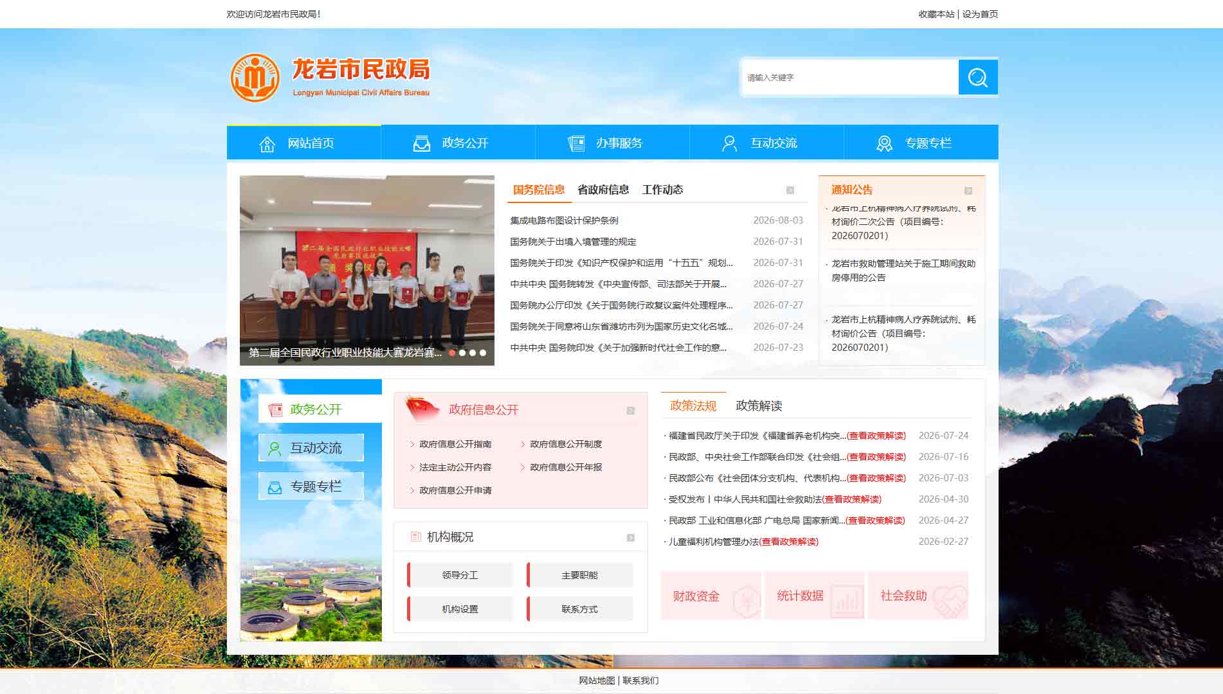Screen dimensions: 1223x694
Task: Open the 专题专栏 navigation menu
Action: 921,143
